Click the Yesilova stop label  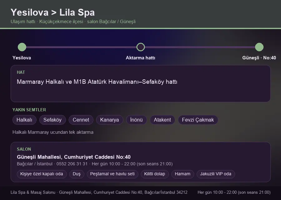tap(22, 58)
